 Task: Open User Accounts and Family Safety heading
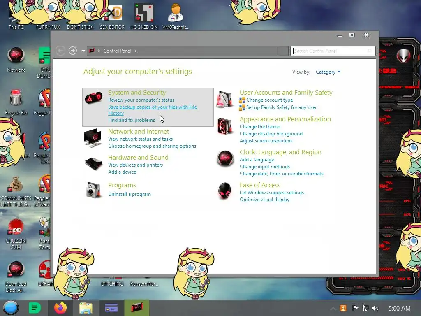(286, 93)
